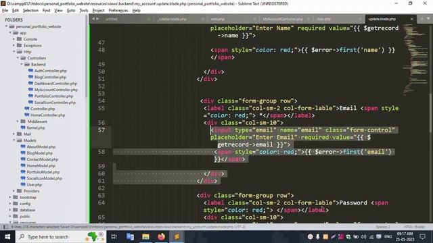Screen dimensions: 433x243
Task: Collapse the personal_portfolio_website root folder
Action: pos(6,26)
